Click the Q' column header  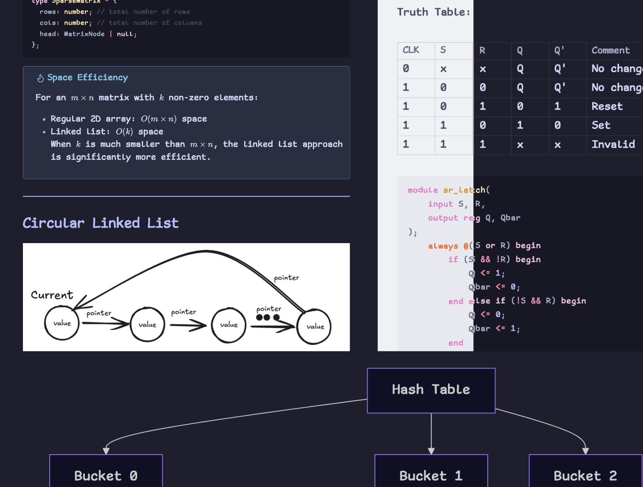(568, 50)
